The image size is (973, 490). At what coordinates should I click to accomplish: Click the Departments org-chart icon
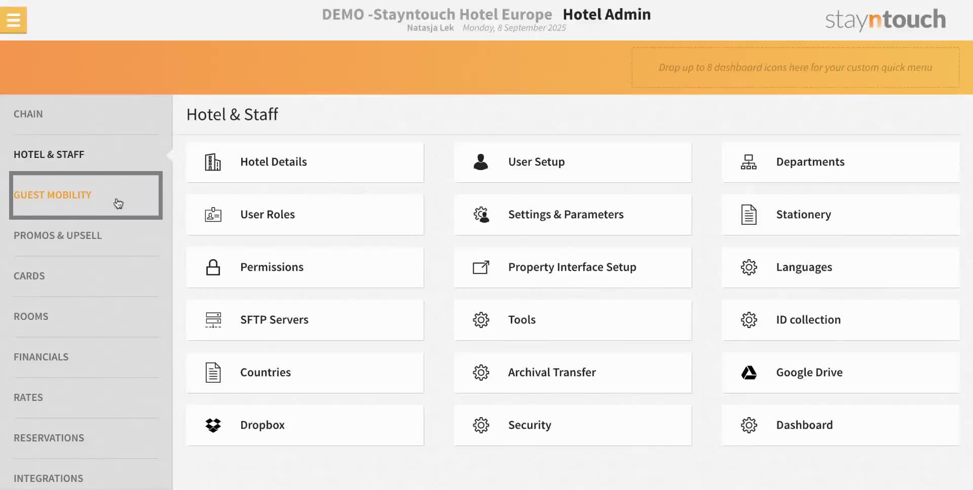tap(749, 162)
